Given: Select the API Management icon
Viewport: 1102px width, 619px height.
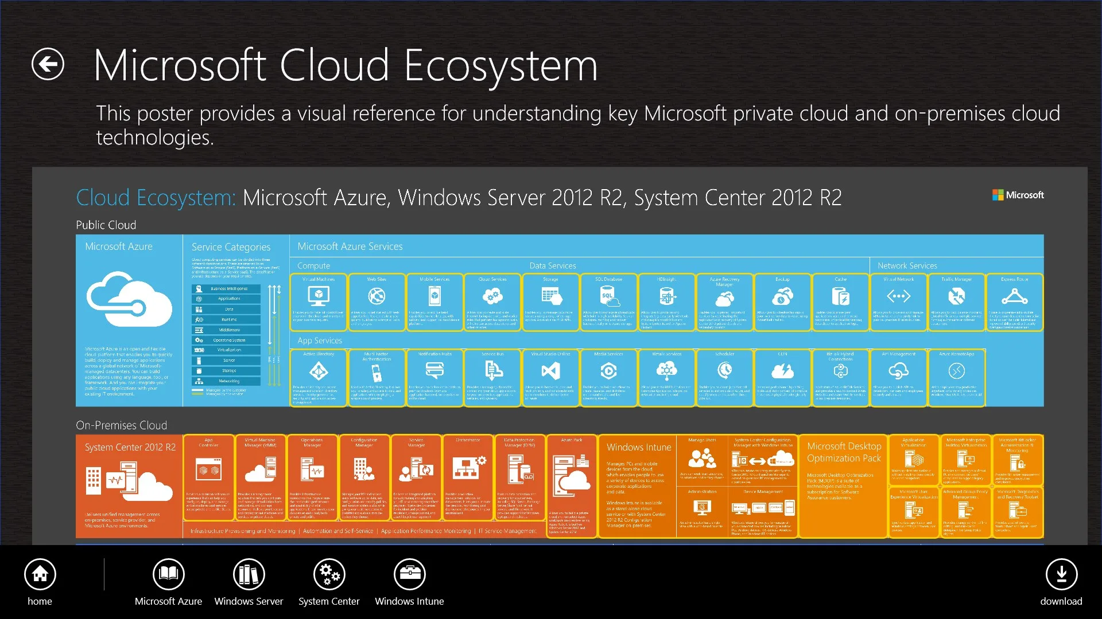Looking at the screenshot, I should click(x=899, y=372).
